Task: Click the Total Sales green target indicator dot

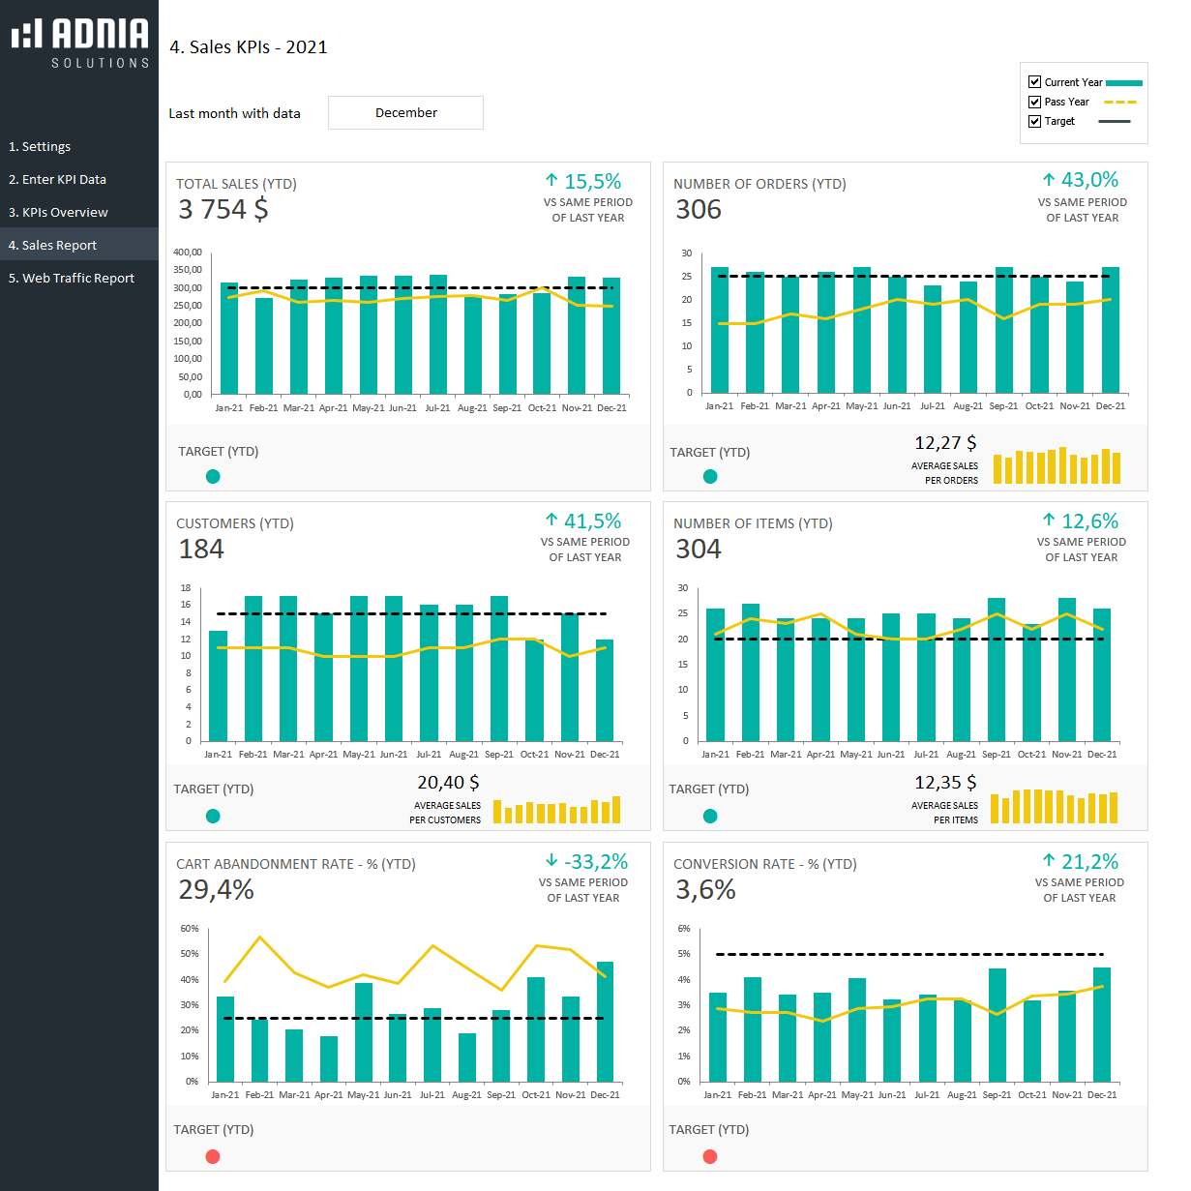Action: click(213, 476)
